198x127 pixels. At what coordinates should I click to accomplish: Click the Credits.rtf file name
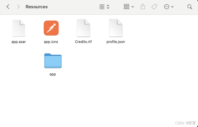click(83, 42)
